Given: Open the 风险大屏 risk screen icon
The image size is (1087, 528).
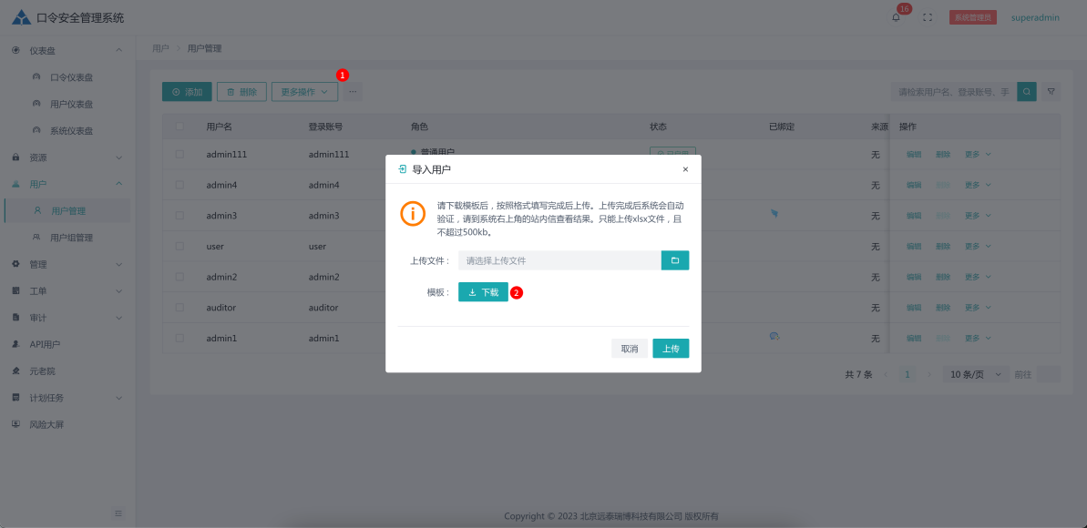Looking at the screenshot, I should point(16,424).
